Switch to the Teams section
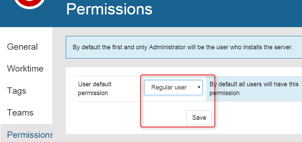Screen dimensions: 302x142 20,113
